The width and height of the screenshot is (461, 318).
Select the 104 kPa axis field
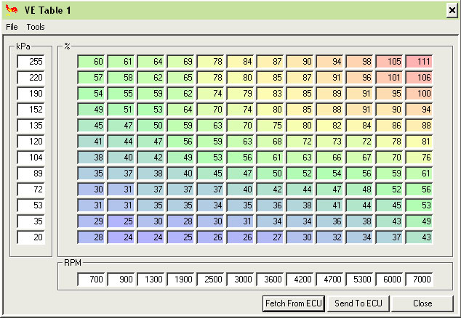(31, 158)
